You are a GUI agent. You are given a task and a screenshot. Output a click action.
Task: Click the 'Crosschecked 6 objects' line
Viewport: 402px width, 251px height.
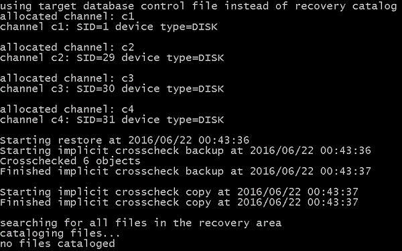coord(70,161)
